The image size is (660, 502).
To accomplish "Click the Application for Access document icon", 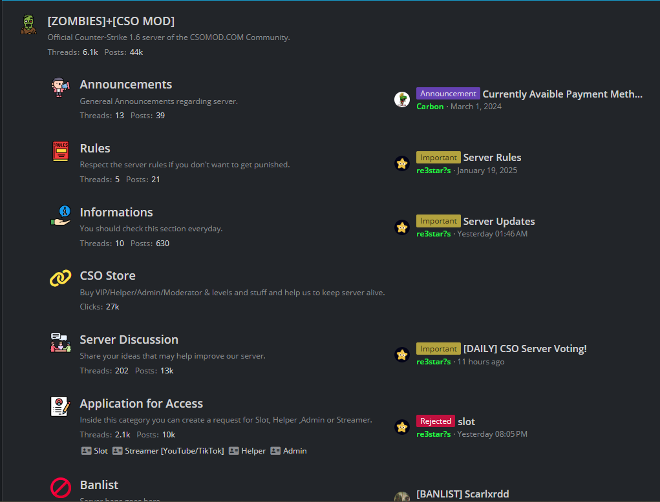I will pos(60,406).
